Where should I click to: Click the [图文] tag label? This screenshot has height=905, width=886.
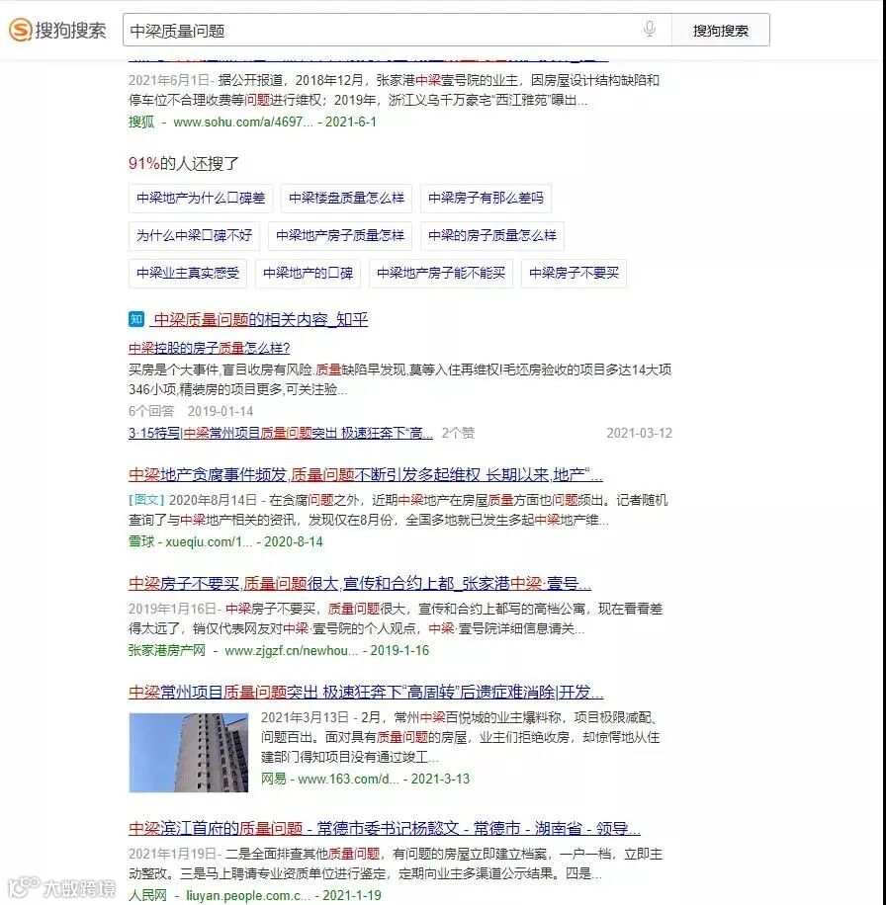click(x=146, y=500)
